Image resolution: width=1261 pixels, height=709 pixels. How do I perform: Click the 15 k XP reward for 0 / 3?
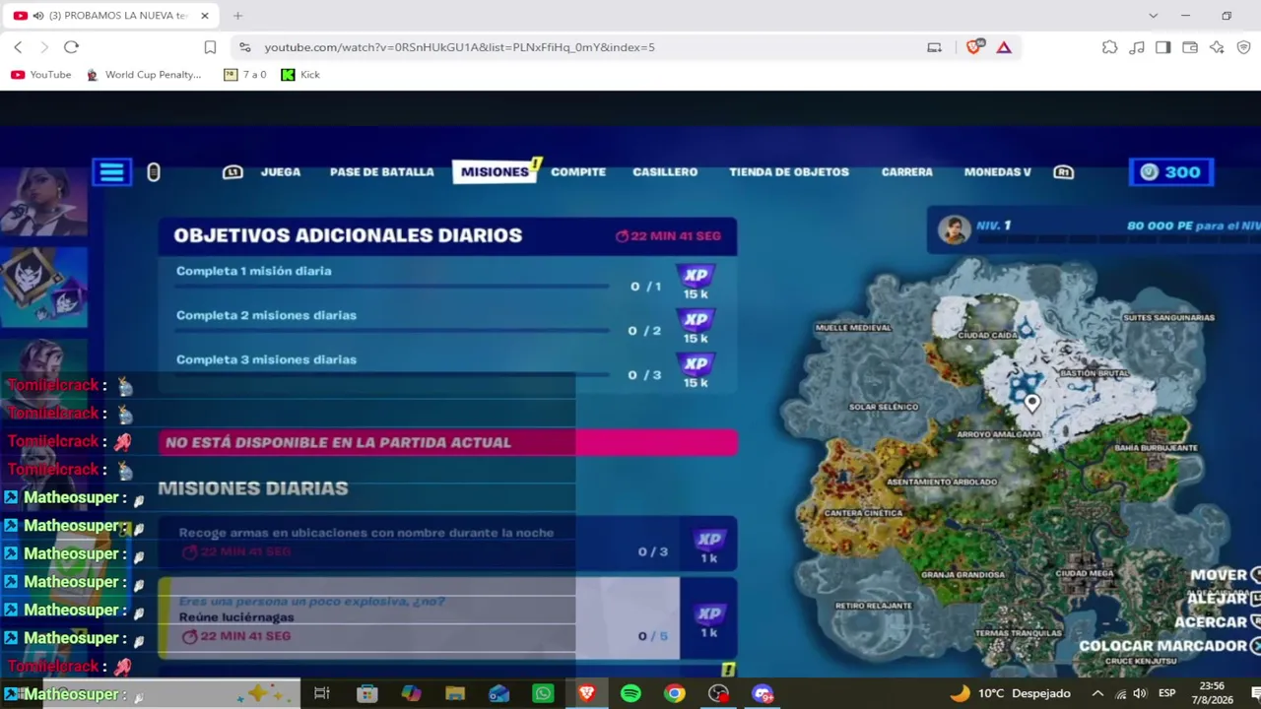696,370
